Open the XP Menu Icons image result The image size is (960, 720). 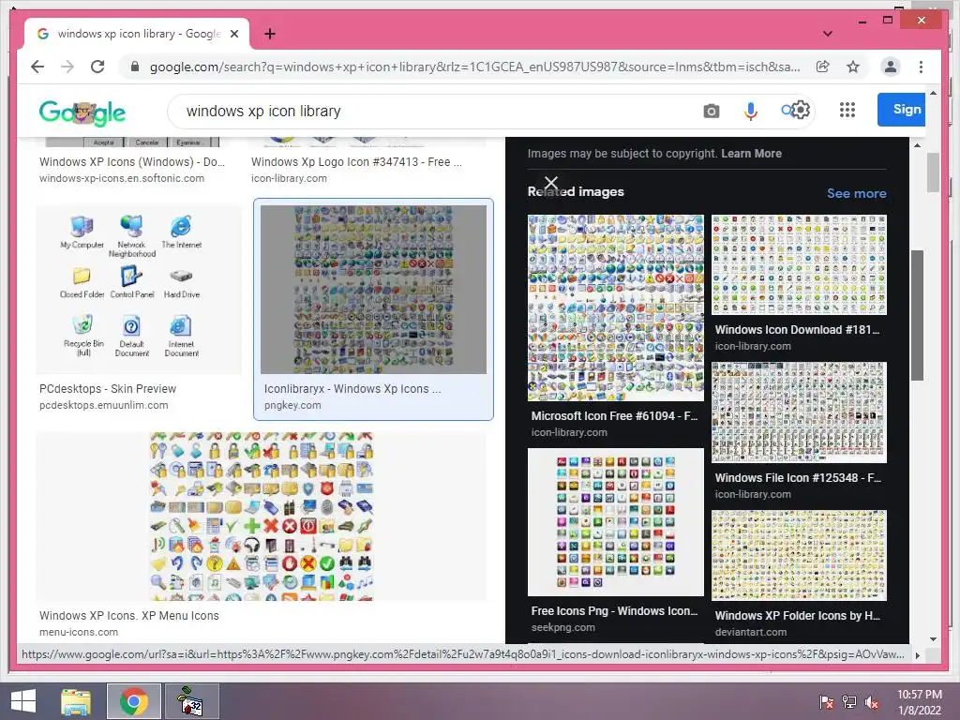tap(261, 517)
